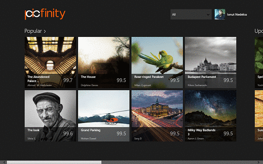Image resolution: width=263 pixels, height=164 pixels.
Task: Click the horizontal scrollbar thumb
Action: pos(54,162)
